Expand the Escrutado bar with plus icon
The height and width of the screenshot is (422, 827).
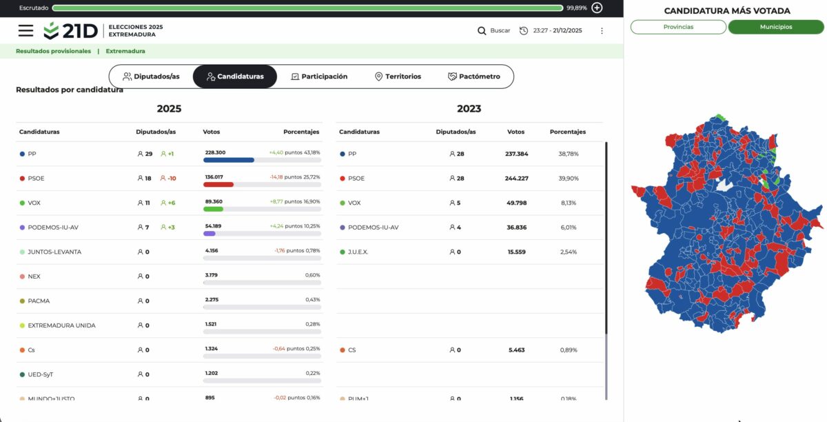[597, 8]
